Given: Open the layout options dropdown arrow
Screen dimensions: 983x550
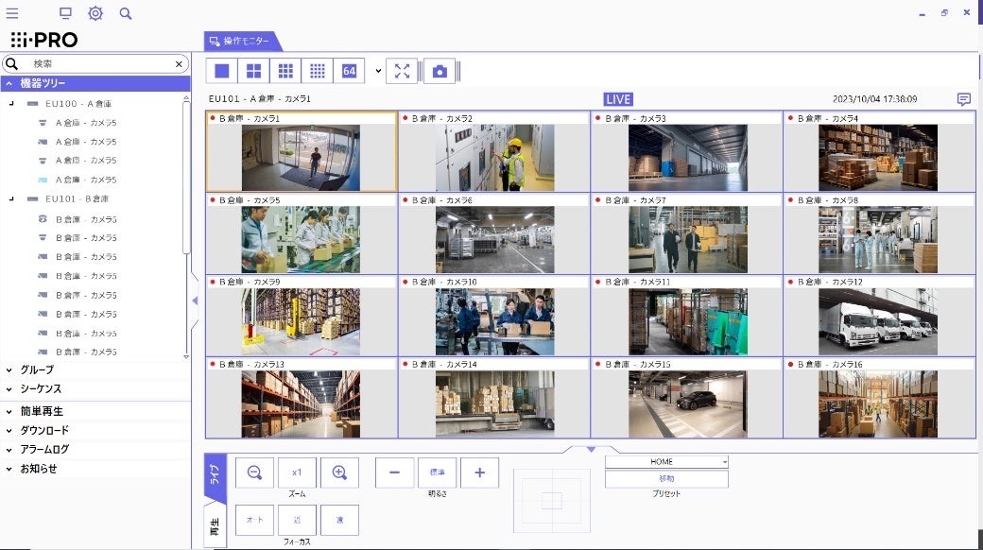Looking at the screenshot, I should click(378, 71).
